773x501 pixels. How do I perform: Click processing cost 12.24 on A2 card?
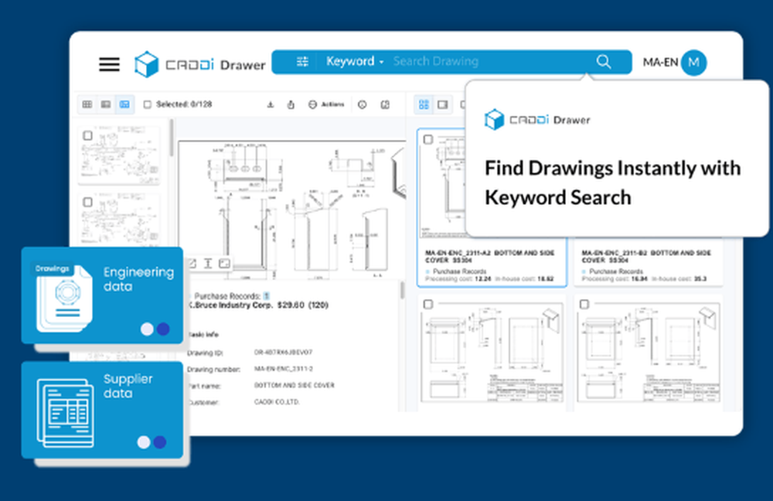click(x=482, y=279)
